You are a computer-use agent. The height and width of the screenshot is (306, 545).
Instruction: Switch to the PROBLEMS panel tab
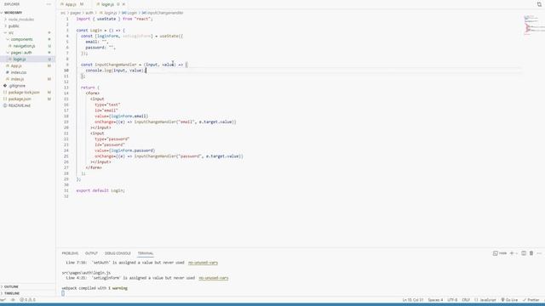70,253
